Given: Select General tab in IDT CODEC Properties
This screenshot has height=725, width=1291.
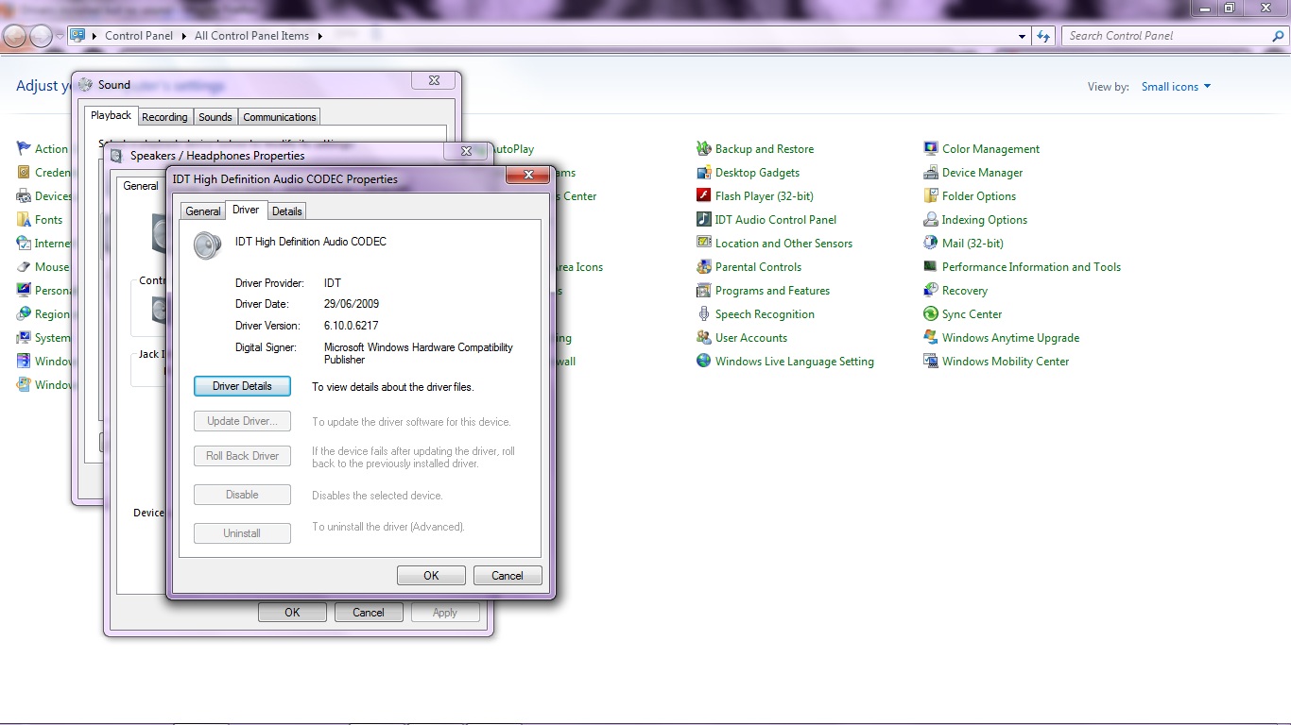Looking at the screenshot, I should click(x=203, y=211).
